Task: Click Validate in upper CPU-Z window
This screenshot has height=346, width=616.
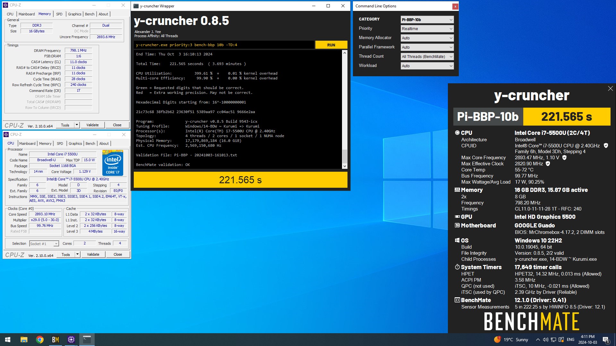Action: click(92, 125)
